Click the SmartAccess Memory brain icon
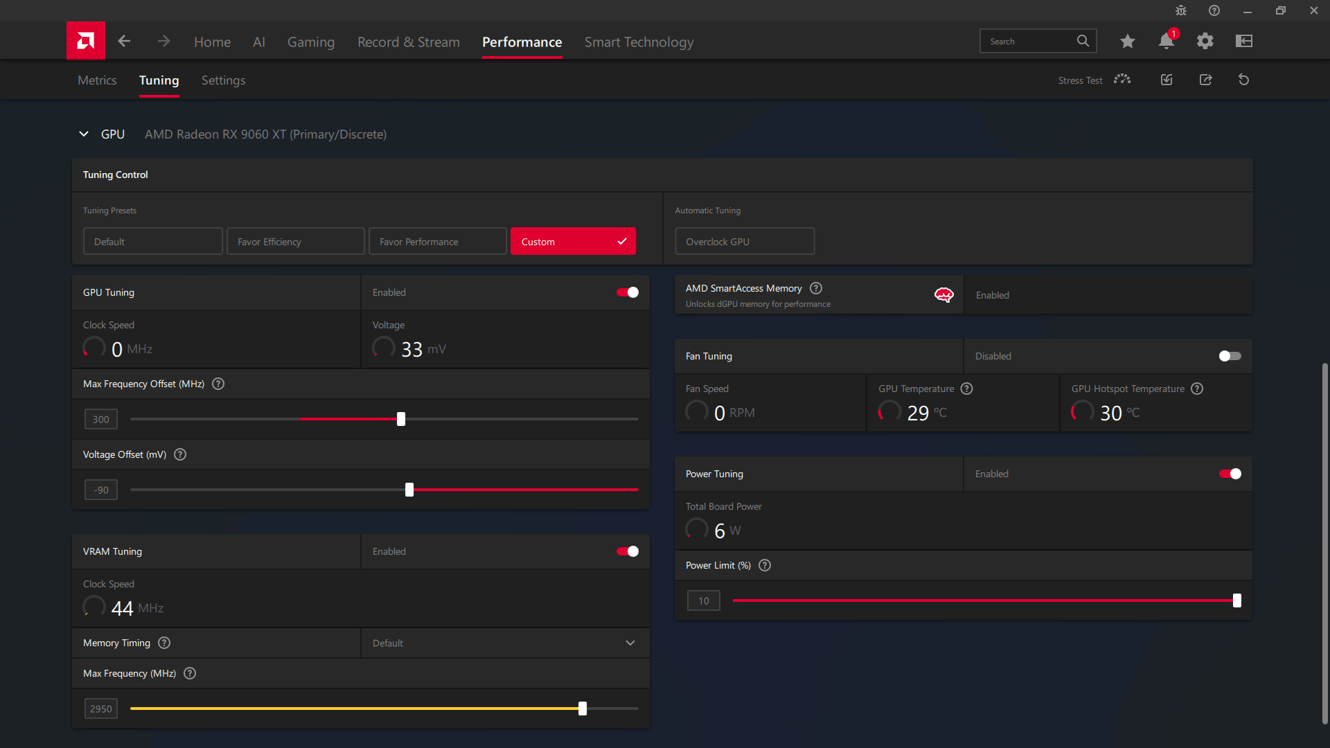Screen dimensions: 1330x748 943,295
